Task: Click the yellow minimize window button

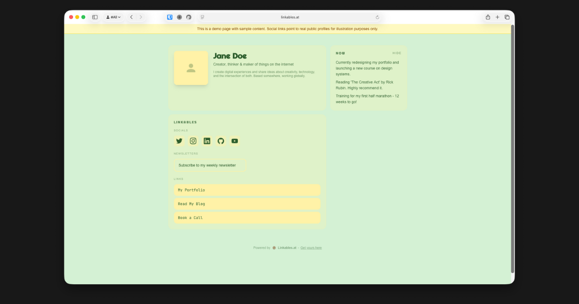Action: (77, 17)
